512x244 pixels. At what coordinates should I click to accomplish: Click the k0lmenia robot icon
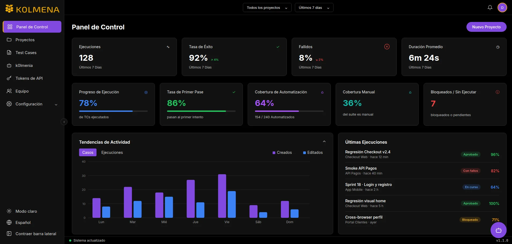click(x=9, y=65)
